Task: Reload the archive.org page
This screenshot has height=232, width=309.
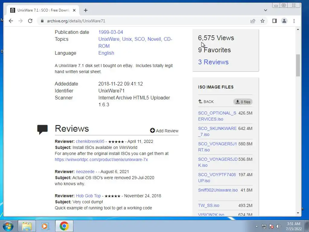Action: (30, 21)
